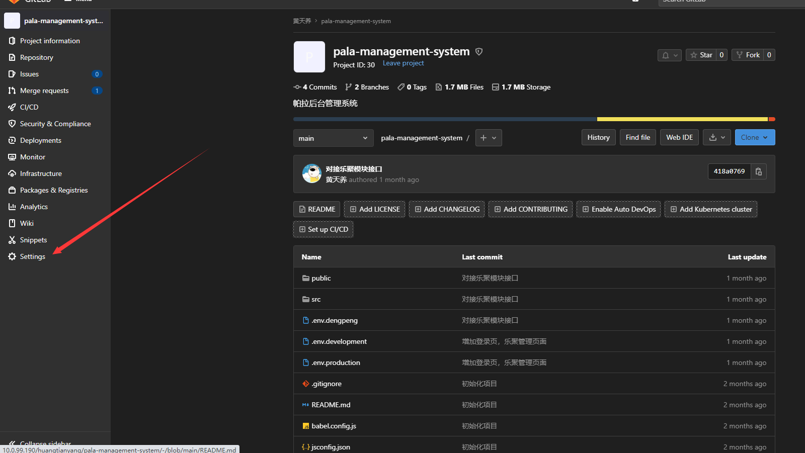Click the 黄天养 breadcrumb link

(302, 21)
